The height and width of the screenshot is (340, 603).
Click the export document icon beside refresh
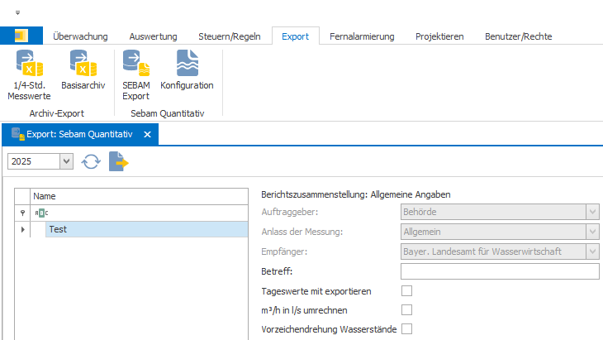[119, 162]
